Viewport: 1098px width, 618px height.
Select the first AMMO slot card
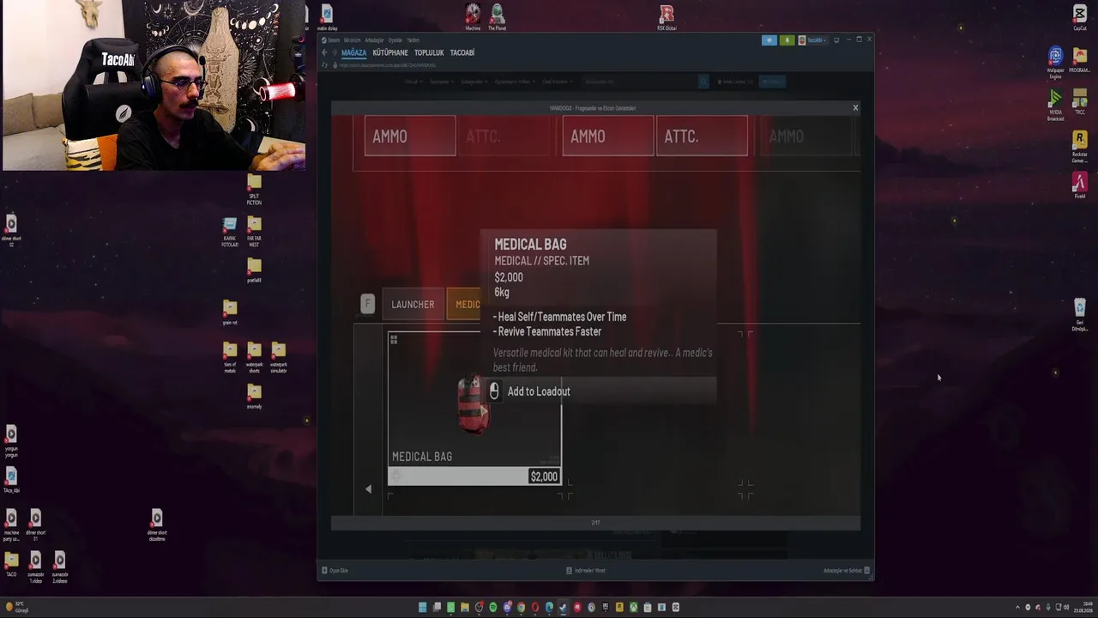point(410,136)
